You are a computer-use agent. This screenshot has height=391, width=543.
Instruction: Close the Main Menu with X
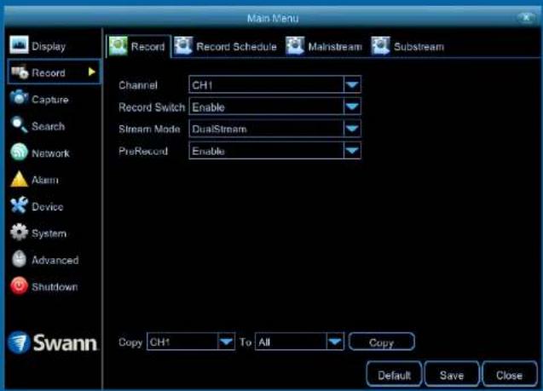pyautogui.click(x=526, y=17)
